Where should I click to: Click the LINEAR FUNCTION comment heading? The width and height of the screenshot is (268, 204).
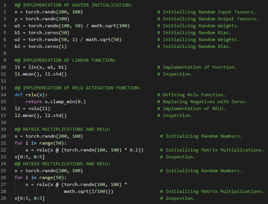click(x=65, y=60)
